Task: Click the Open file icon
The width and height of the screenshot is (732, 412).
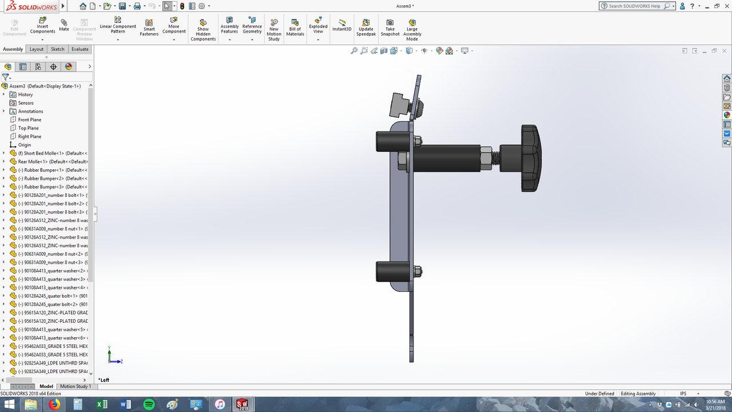Action: (x=107, y=6)
